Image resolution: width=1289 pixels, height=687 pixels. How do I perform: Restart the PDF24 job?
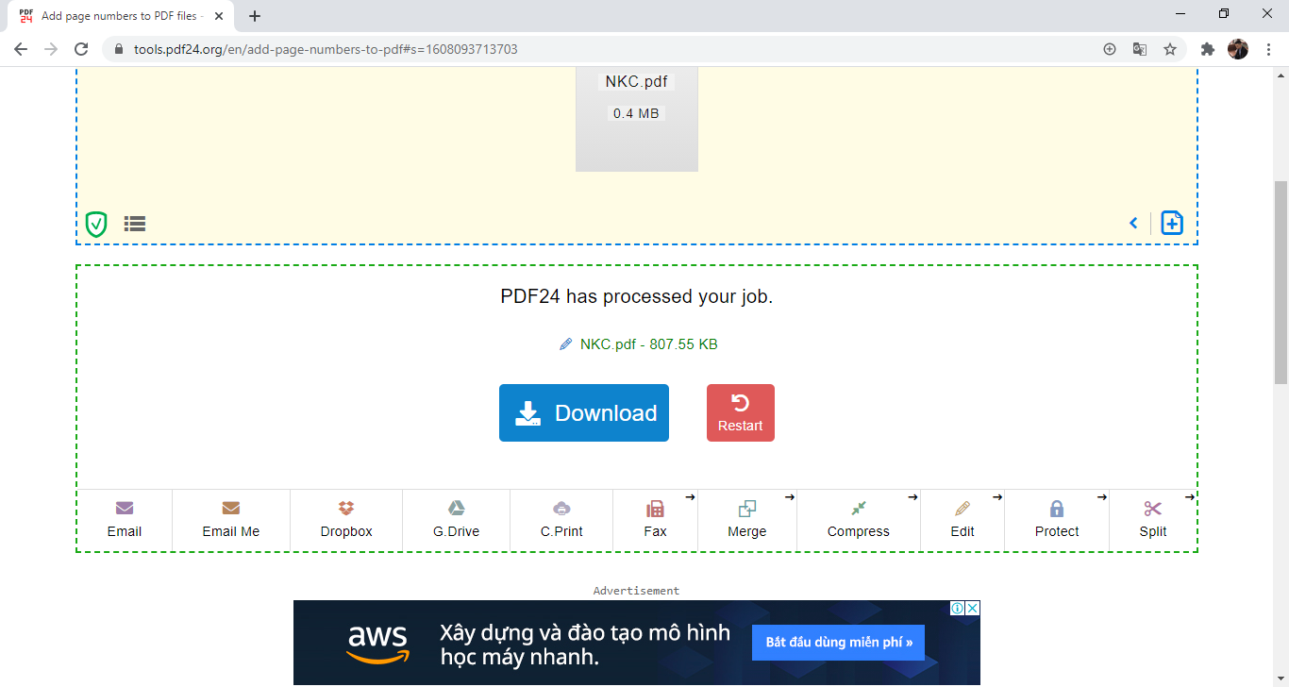[x=741, y=412]
